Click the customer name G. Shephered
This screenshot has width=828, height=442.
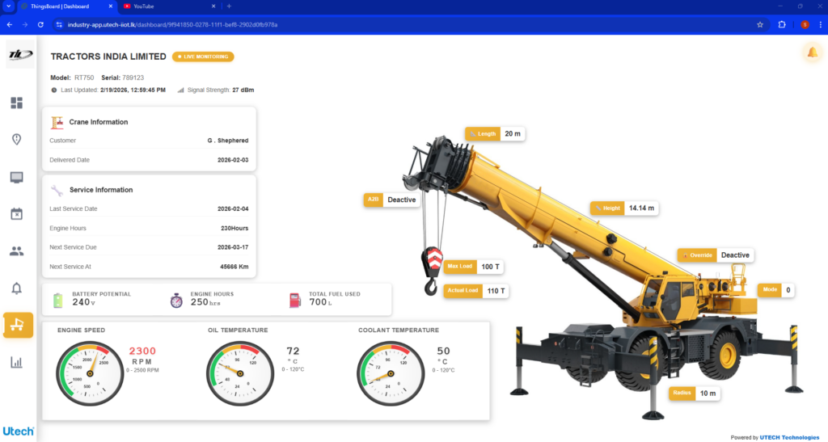227,141
